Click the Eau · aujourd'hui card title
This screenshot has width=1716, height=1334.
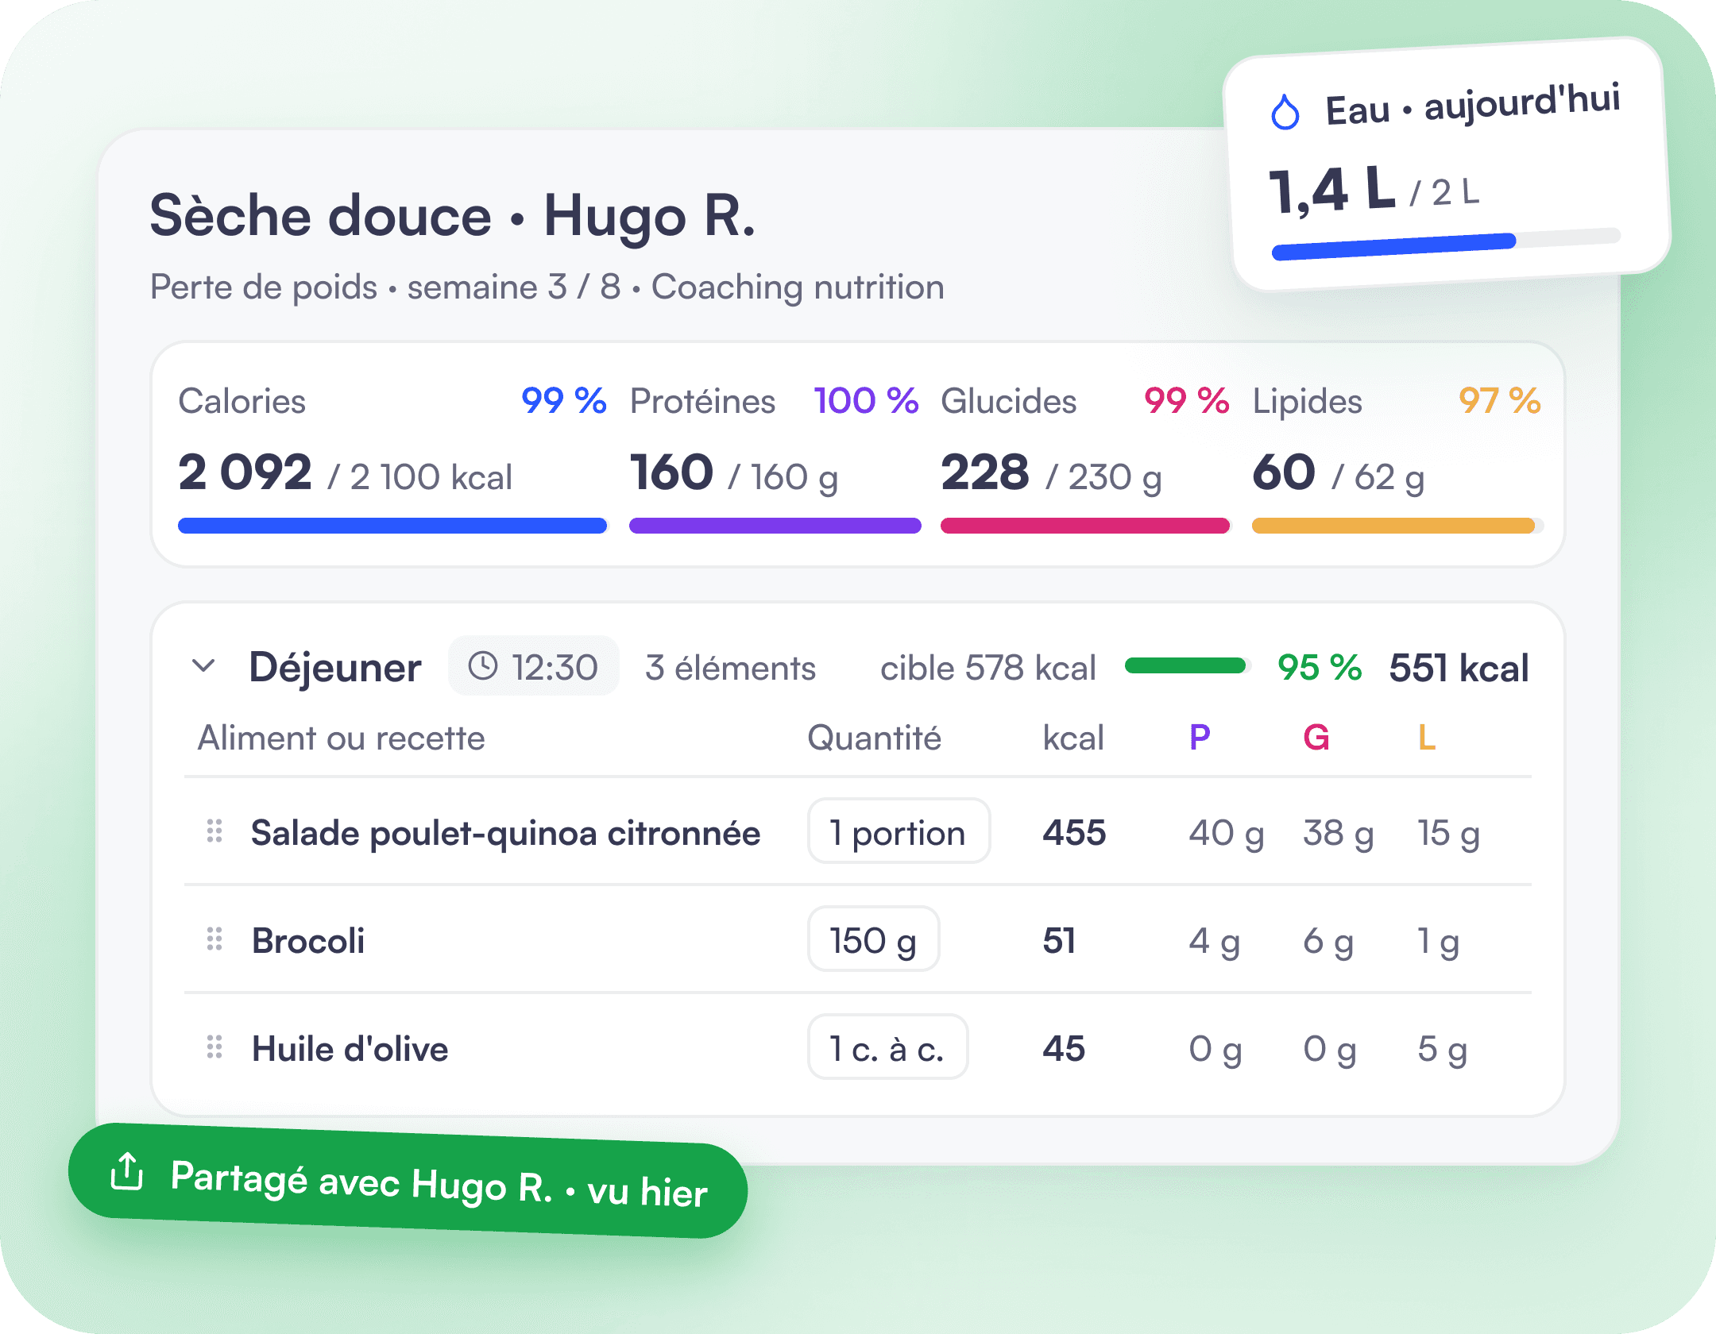[x=1473, y=105]
